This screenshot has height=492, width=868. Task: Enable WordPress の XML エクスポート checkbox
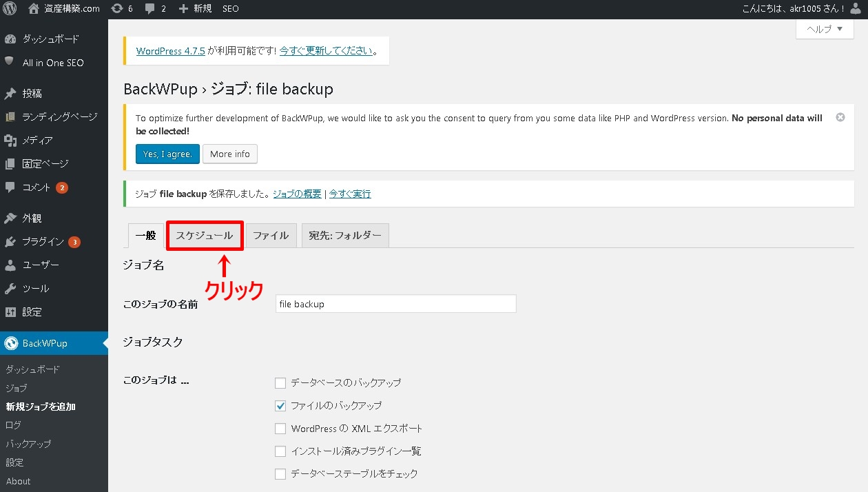280,429
